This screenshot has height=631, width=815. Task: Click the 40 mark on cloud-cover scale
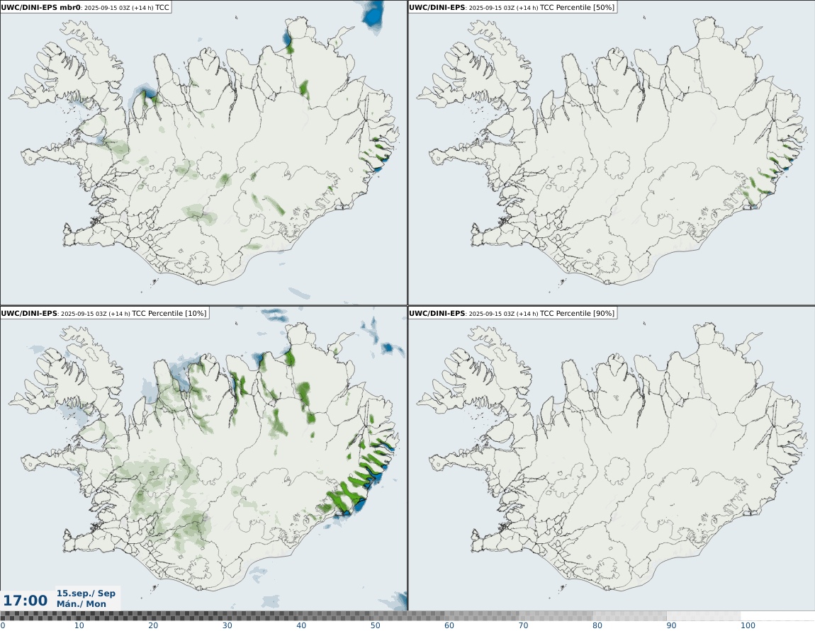point(301,625)
